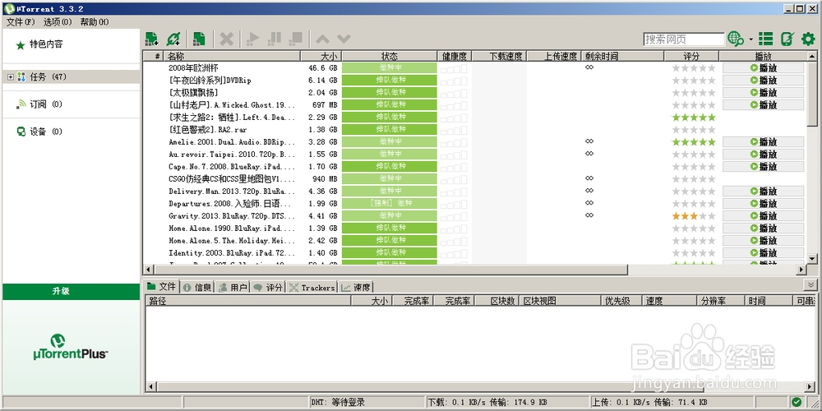Switch to the Trackers tab
Viewport: 822px width, 411px height.
pos(312,287)
